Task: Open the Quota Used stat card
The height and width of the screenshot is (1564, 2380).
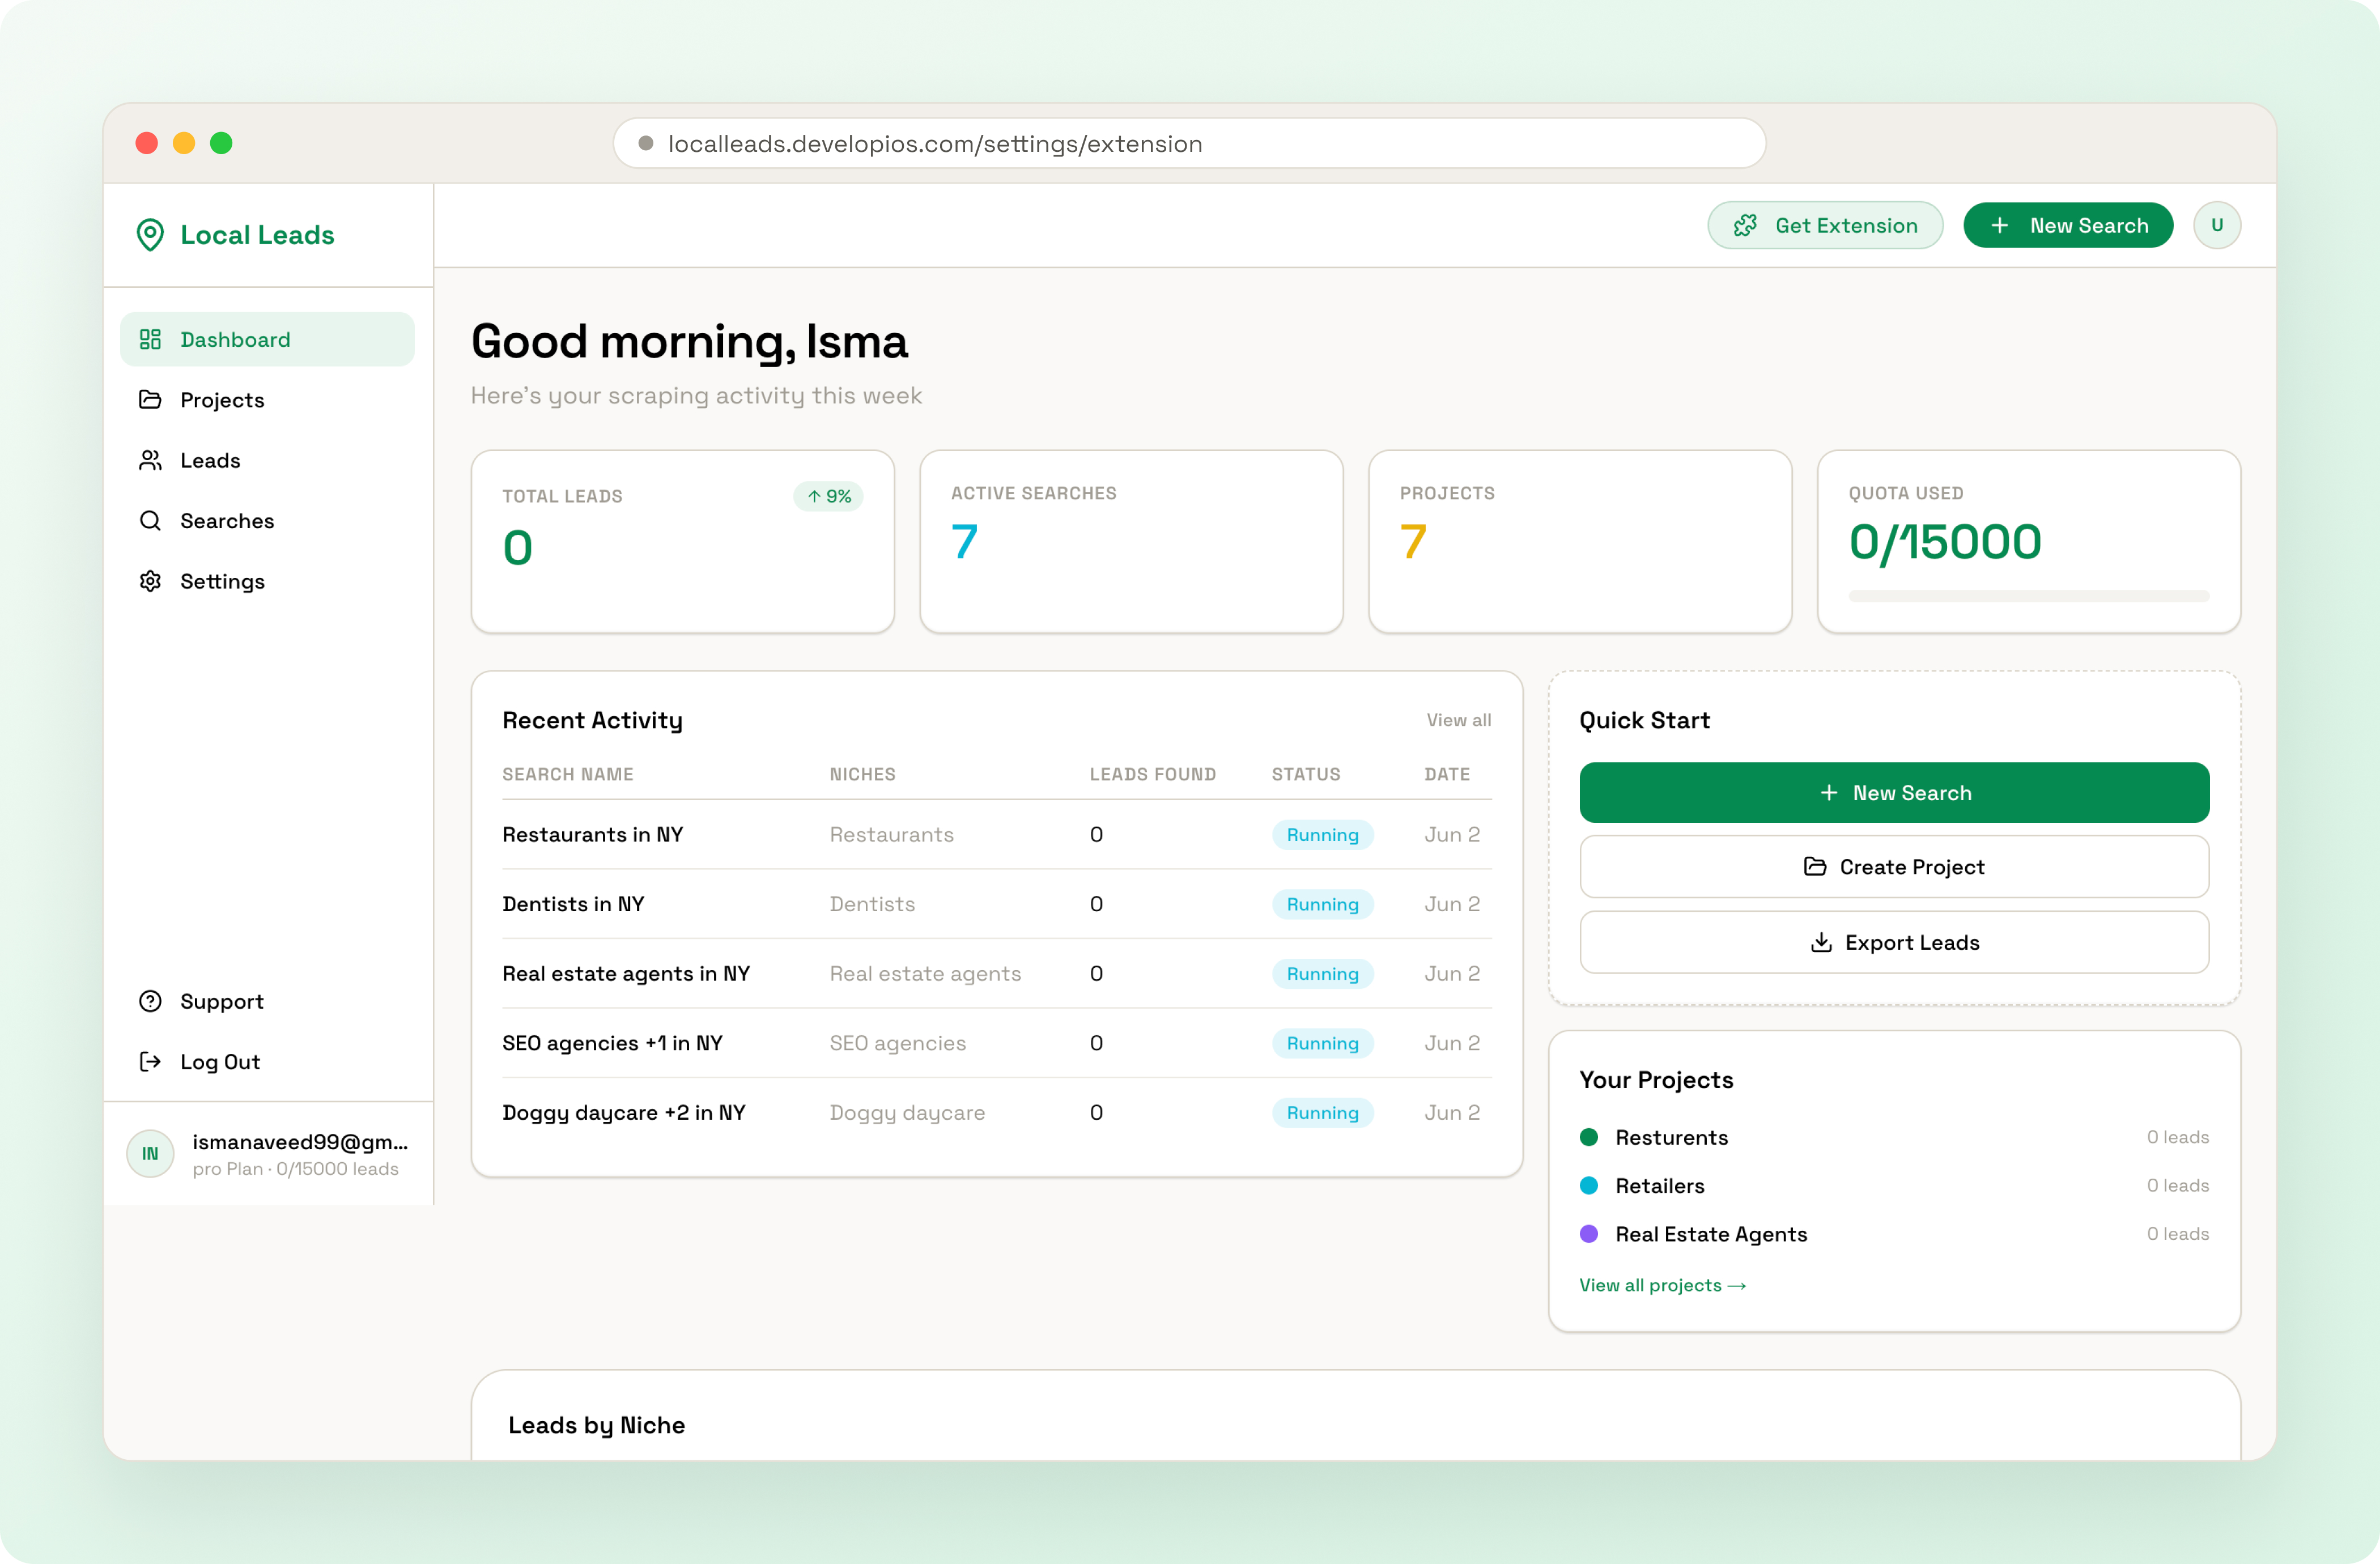Action: [2029, 542]
